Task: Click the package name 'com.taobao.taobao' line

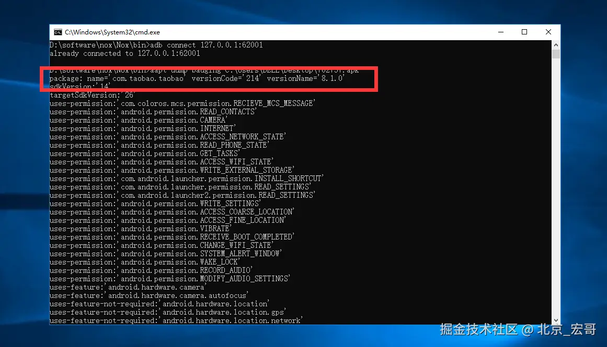Action: pos(197,78)
